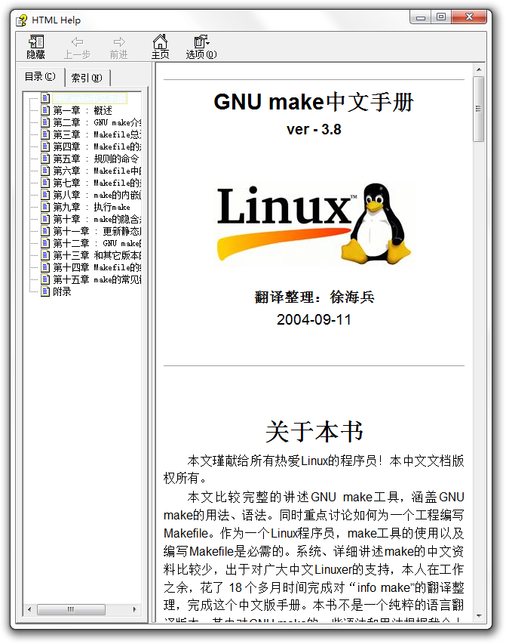Click the GNU make中文手册 title text
This screenshot has width=506, height=644.
pos(314,102)
